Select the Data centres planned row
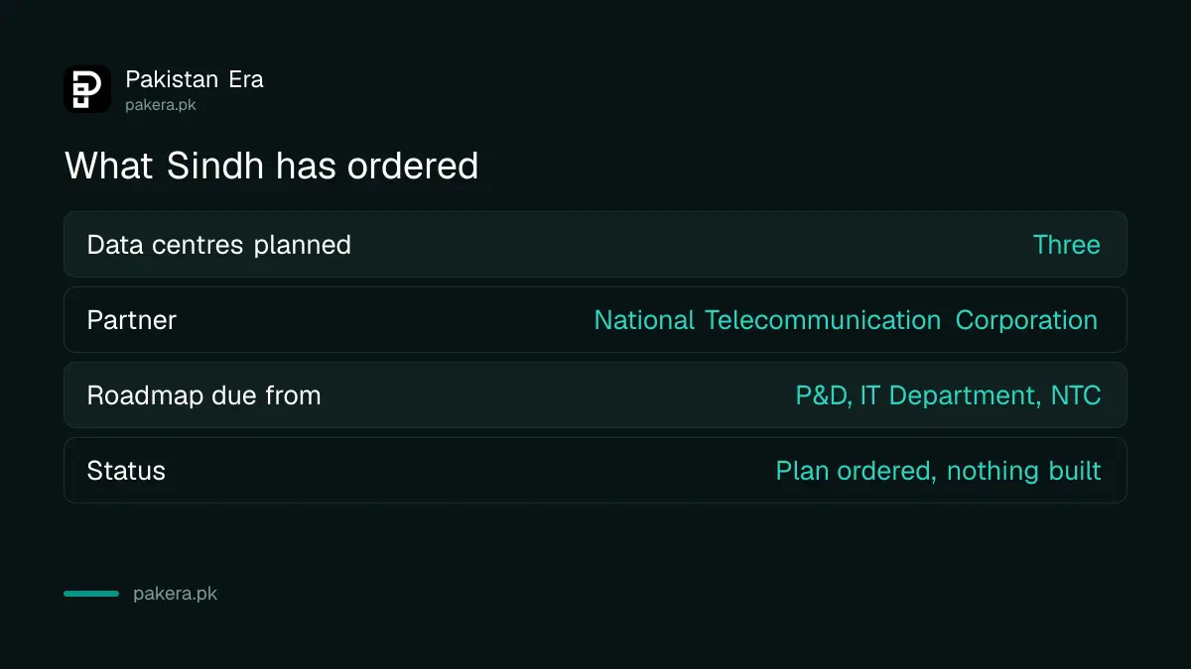1191x669 pixels. click(x=595, y=244)
